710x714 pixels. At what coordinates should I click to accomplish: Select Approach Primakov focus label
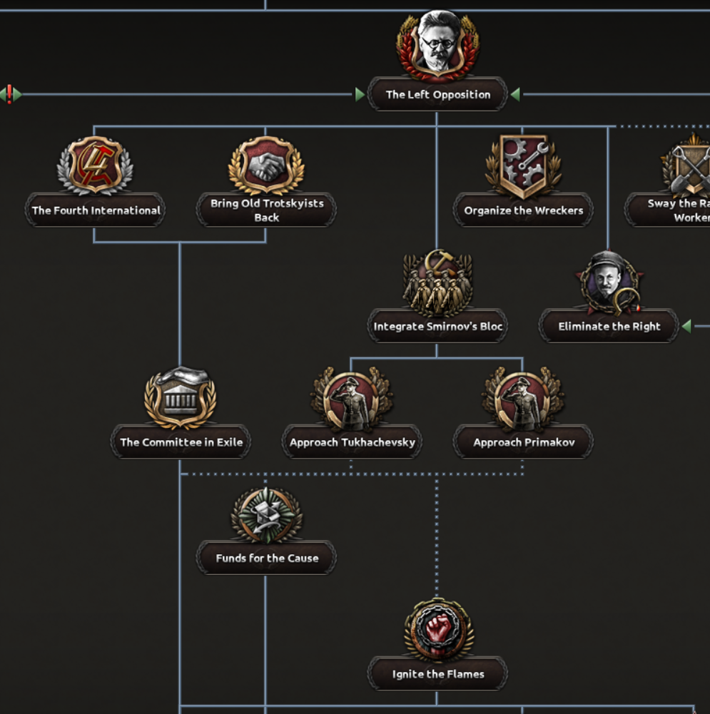523,442
